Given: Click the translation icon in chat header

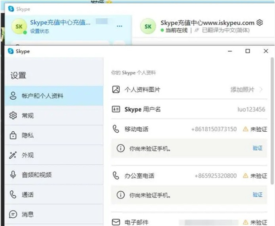Looking at the screenshot, I should (x=197, y=30).
